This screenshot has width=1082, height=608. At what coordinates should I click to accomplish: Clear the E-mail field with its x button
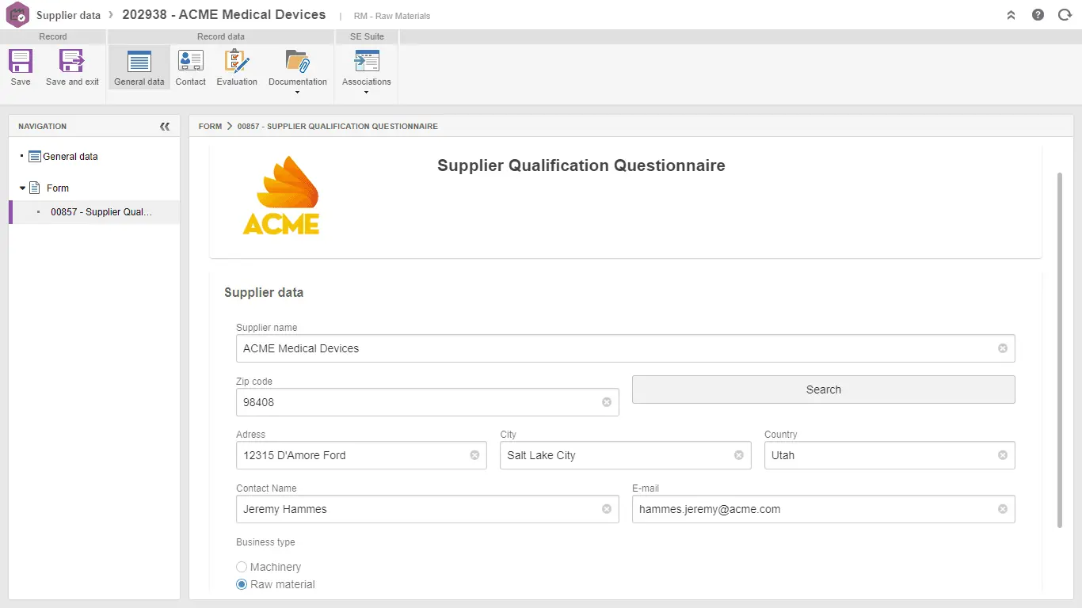[1002, 509]
